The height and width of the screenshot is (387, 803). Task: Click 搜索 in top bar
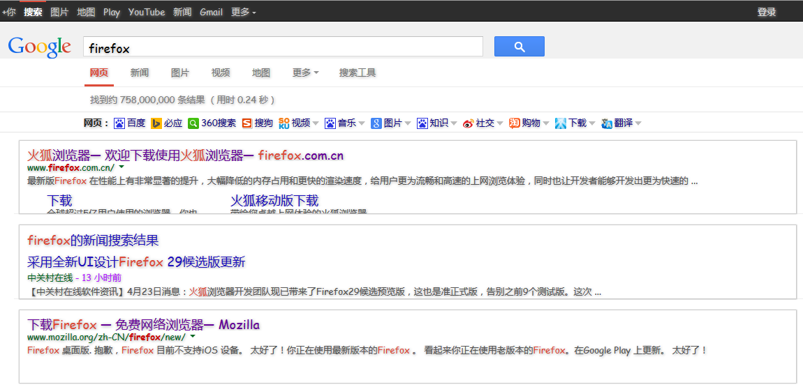coord(33,13)
